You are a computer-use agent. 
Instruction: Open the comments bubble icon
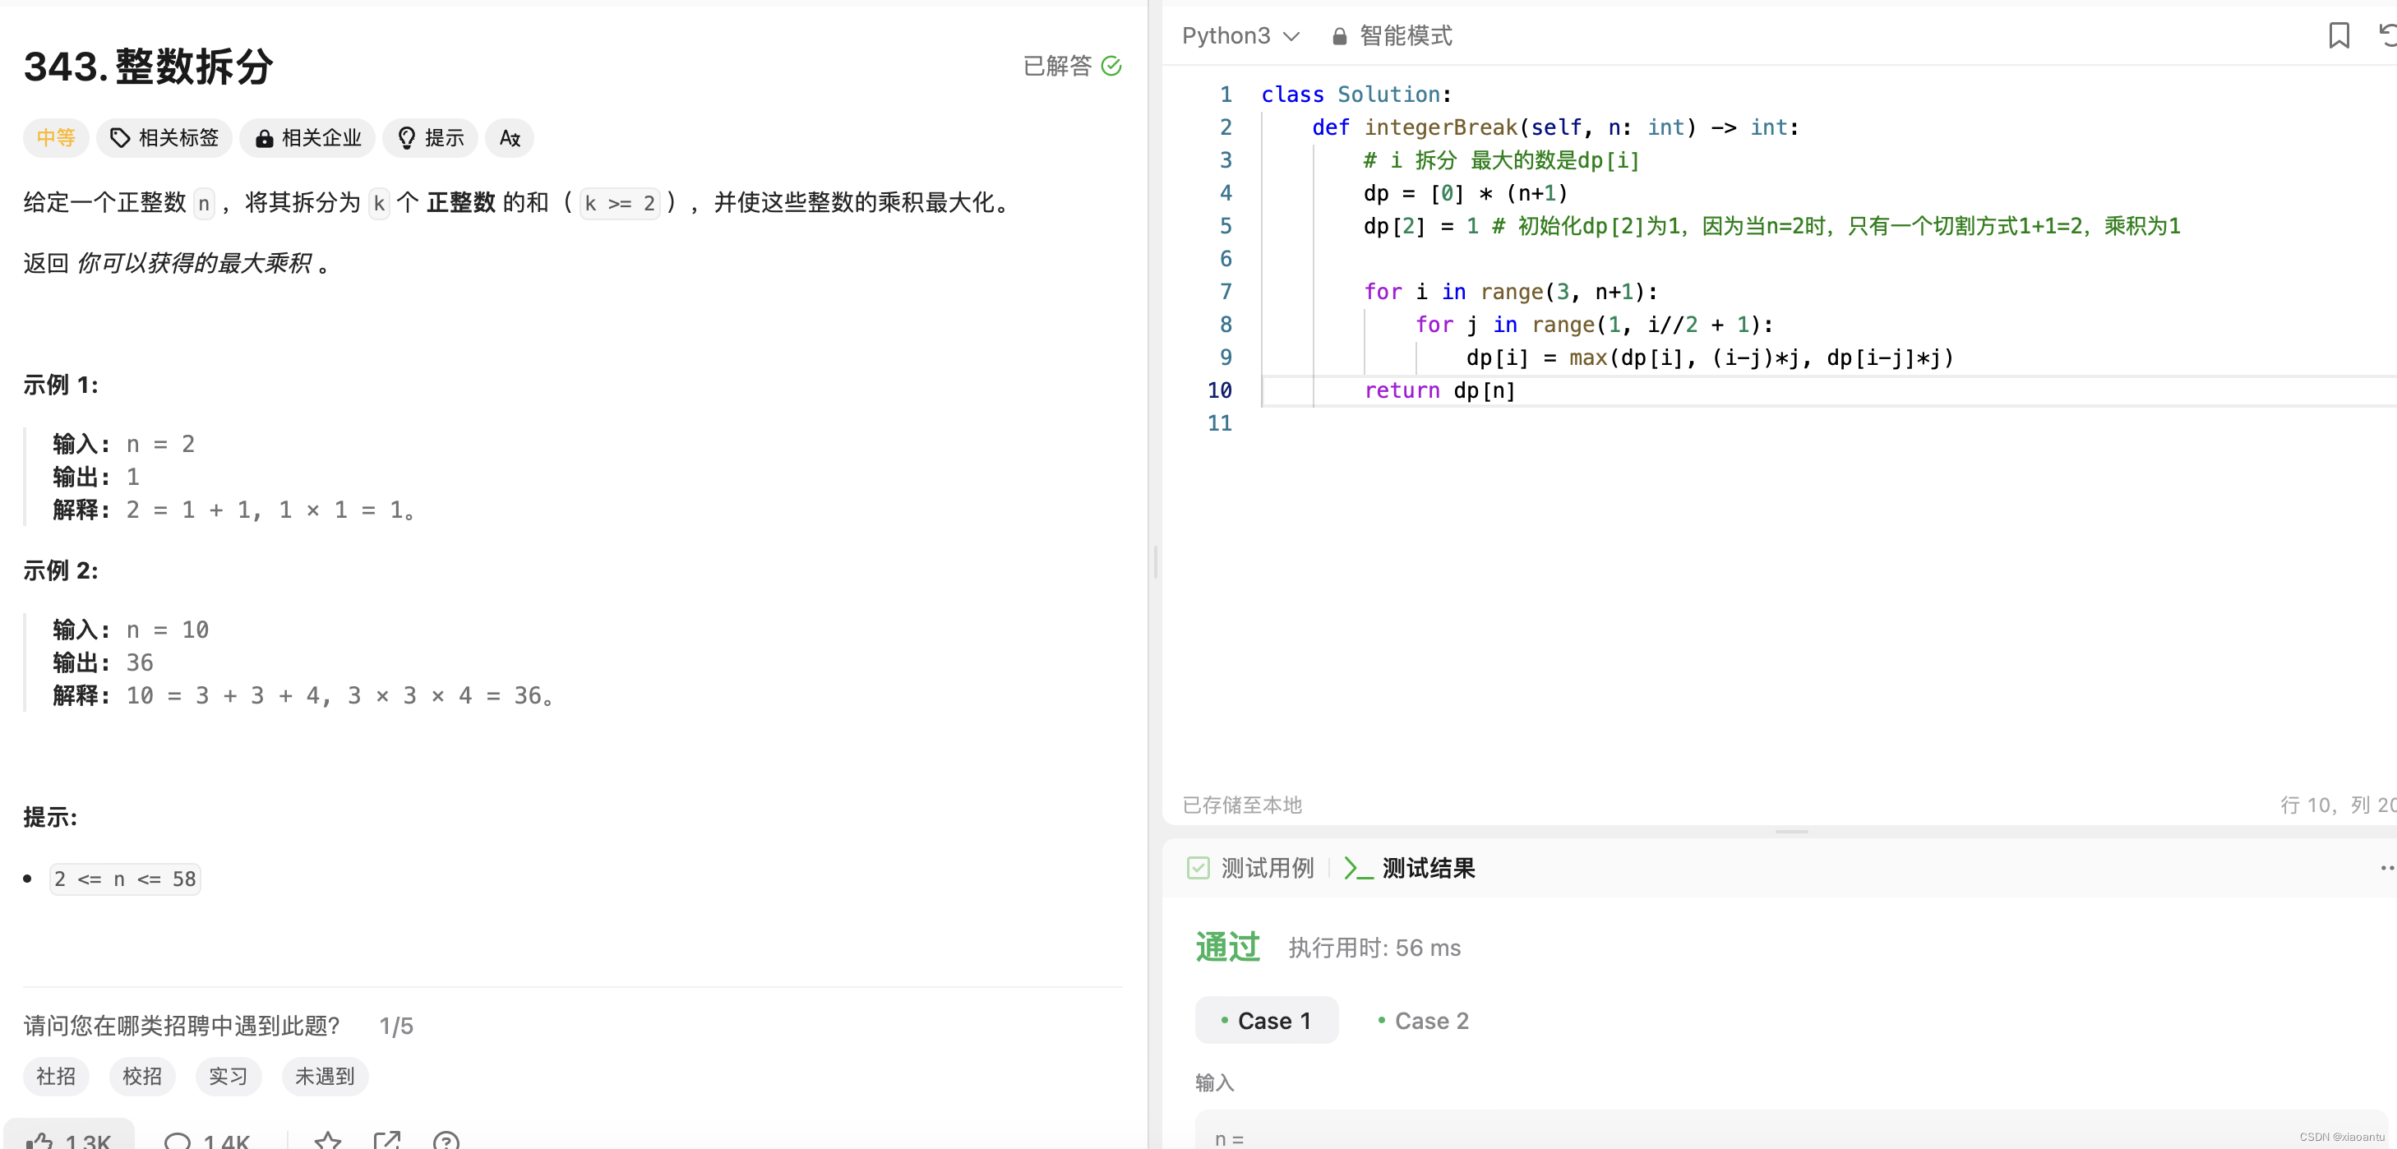pyautogui.click(x=177, y=1141)
